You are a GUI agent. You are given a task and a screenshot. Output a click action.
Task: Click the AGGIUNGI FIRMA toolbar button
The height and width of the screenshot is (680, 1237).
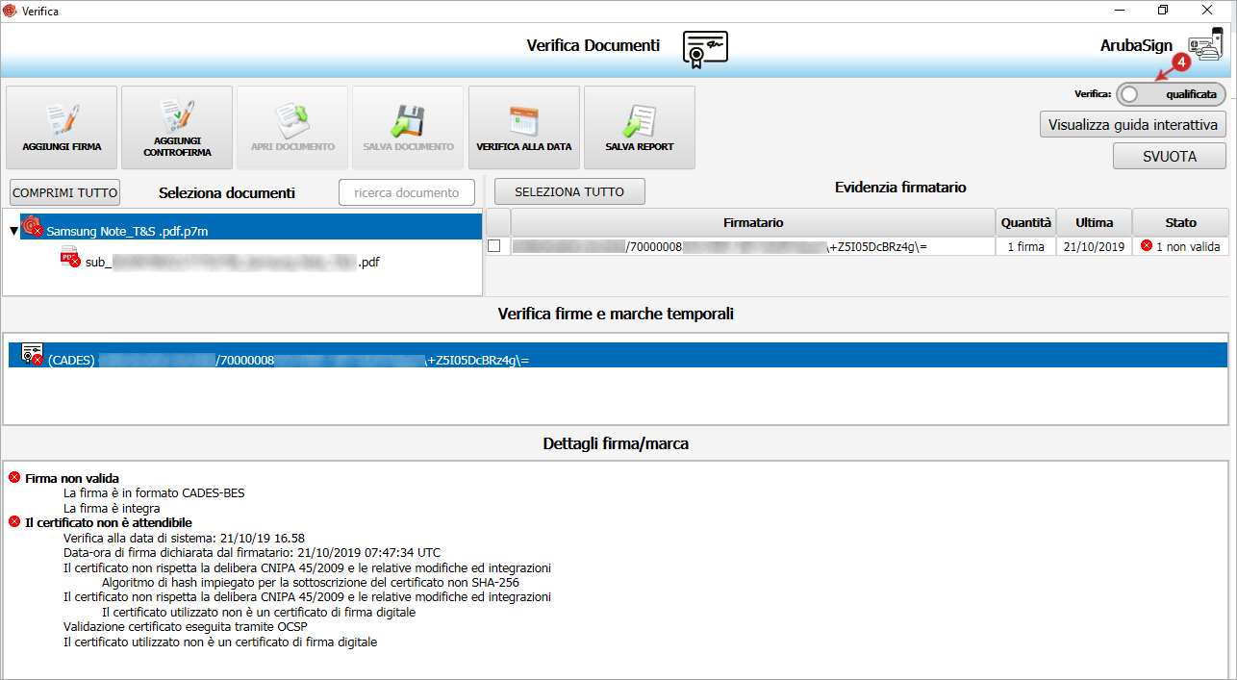point(62,127)
